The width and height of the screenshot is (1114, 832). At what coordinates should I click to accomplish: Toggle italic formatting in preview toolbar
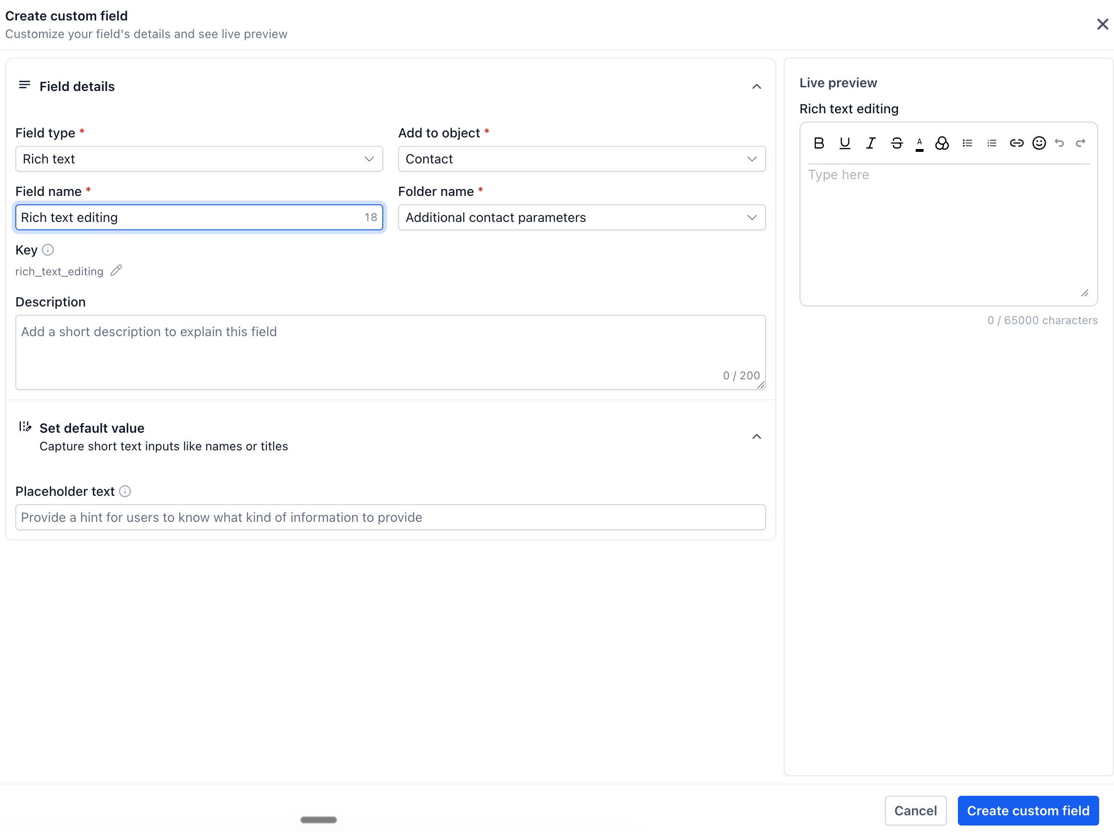click(x=871, y=143)
